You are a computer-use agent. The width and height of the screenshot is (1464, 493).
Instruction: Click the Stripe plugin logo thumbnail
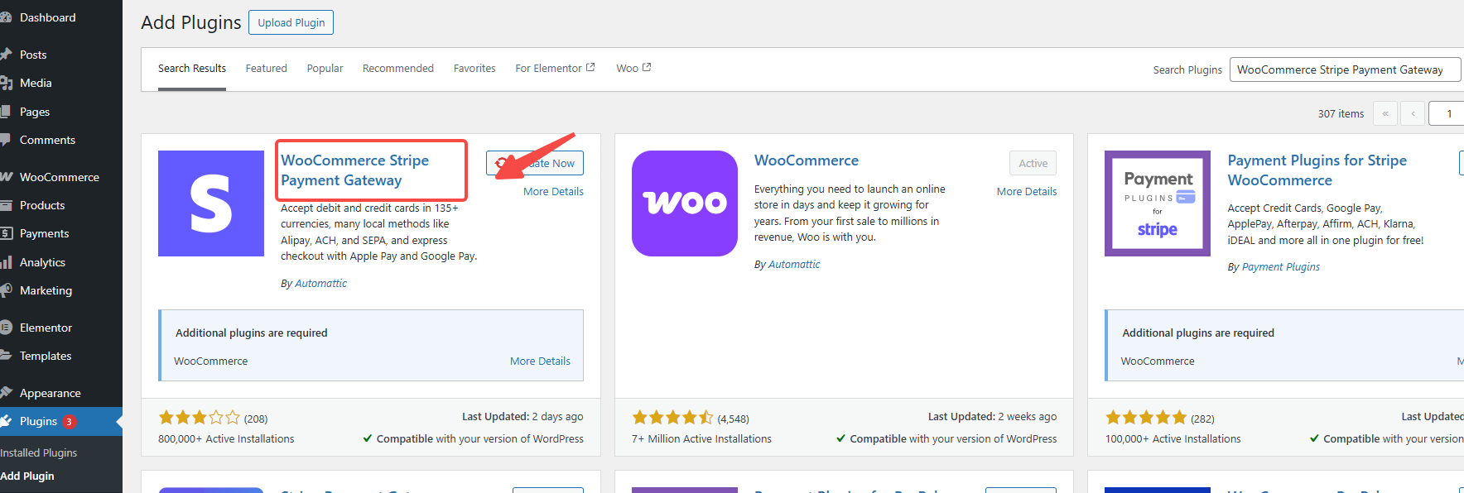[211, 203]
